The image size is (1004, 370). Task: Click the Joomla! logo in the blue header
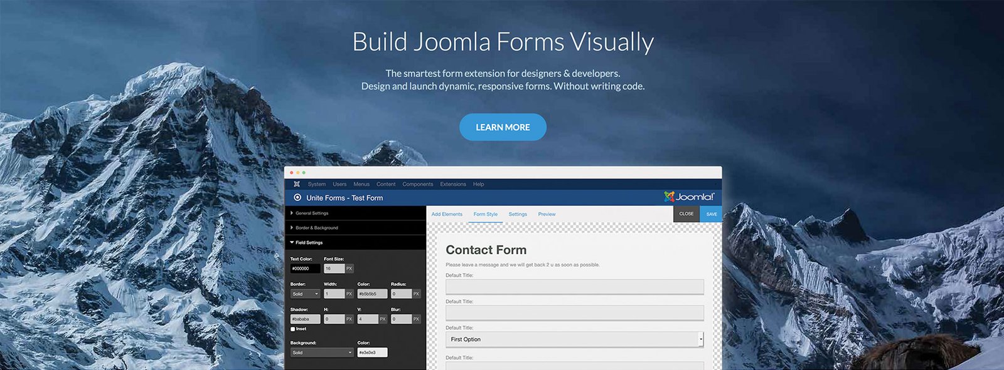point(689,197)
